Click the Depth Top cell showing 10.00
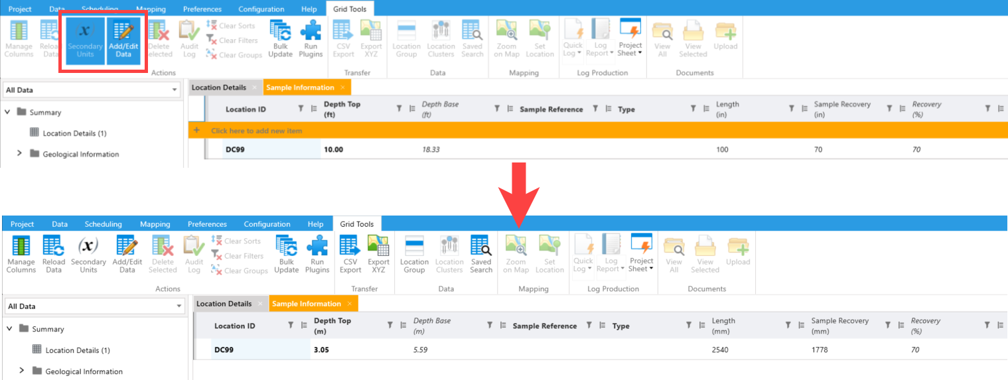 [369, 150]
